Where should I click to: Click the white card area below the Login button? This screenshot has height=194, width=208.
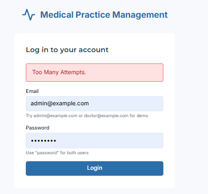95,182
